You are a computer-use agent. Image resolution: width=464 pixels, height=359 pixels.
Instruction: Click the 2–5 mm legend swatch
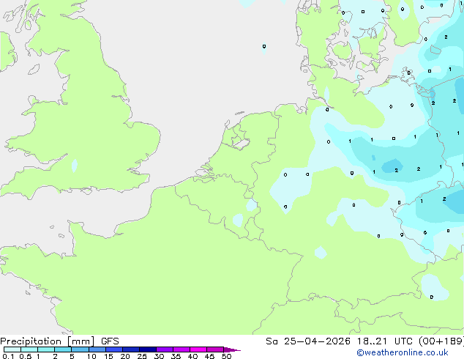[63, 349]
